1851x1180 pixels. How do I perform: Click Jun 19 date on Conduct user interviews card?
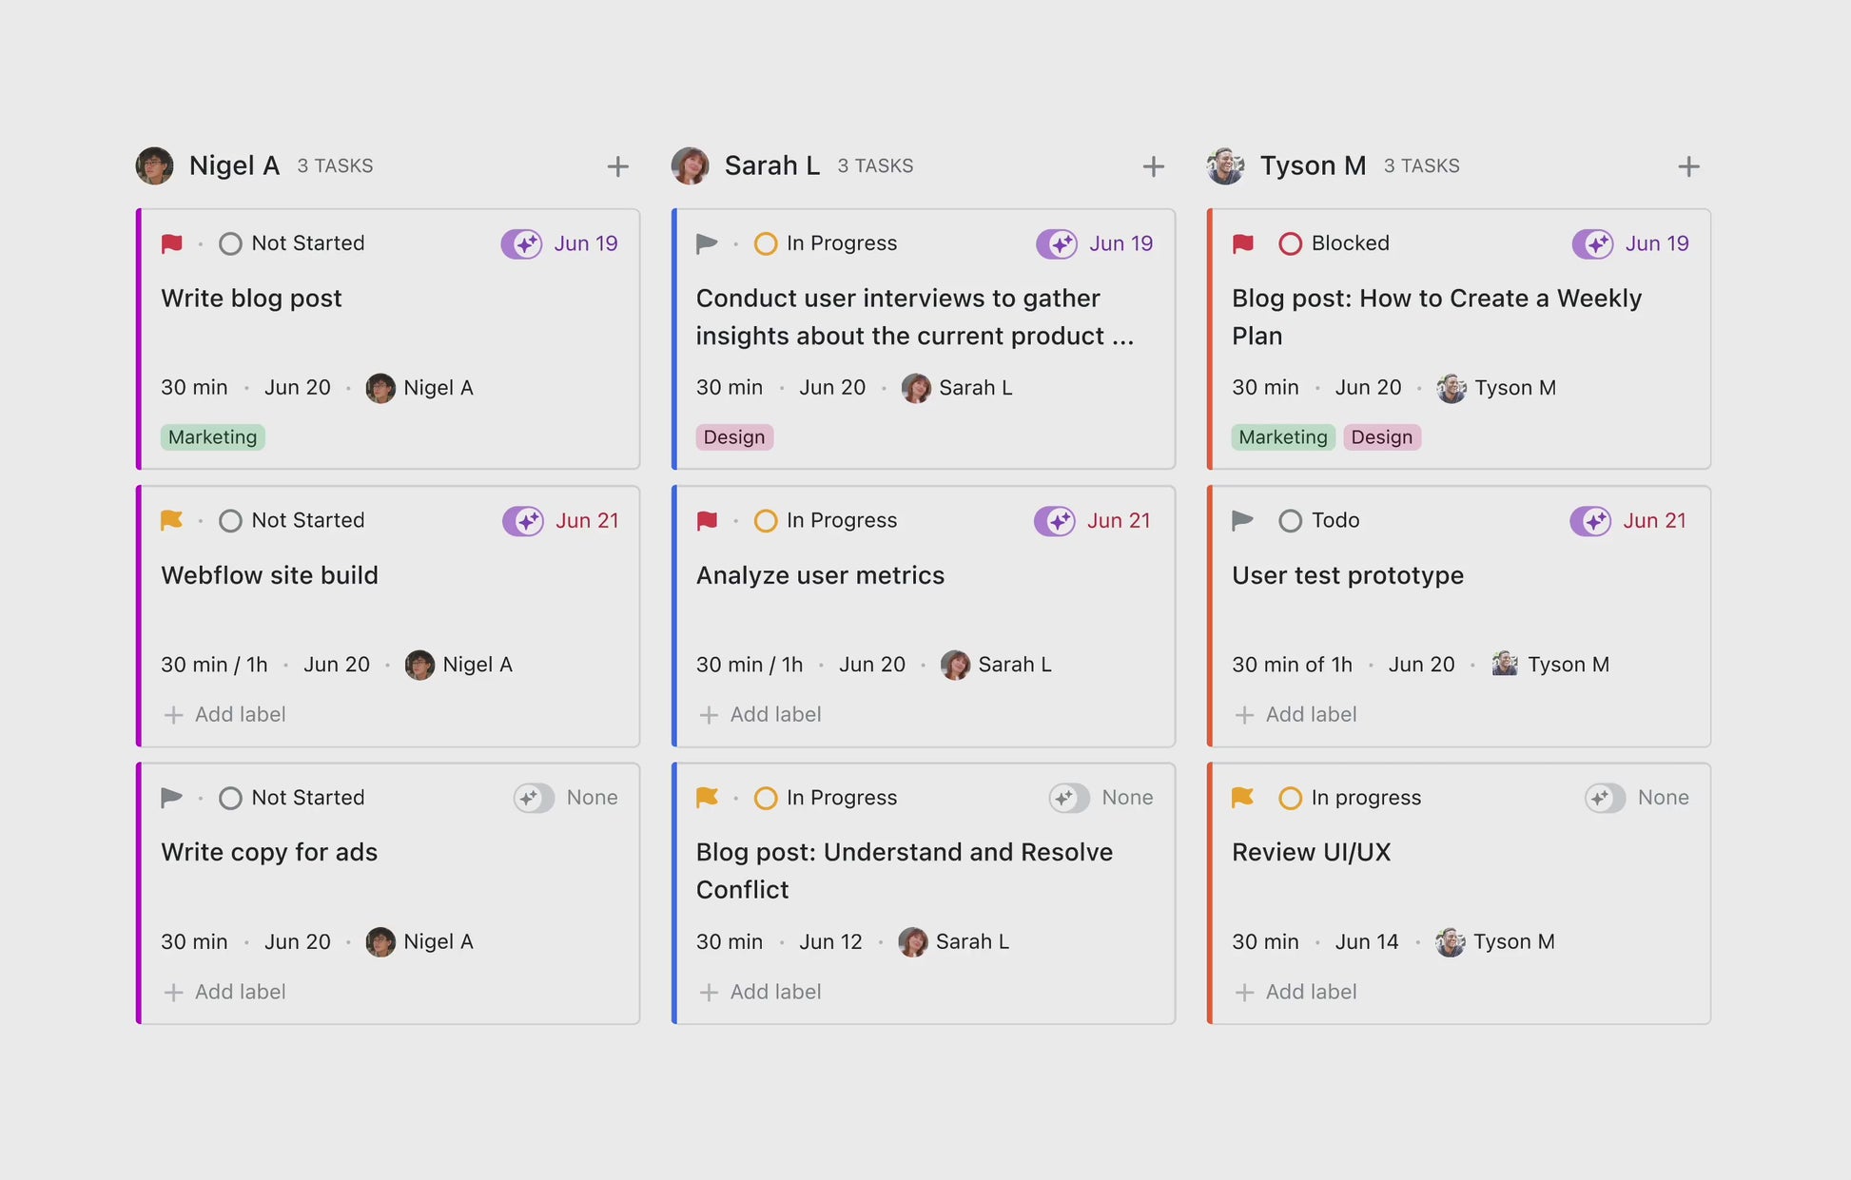tap(1120, 243)
